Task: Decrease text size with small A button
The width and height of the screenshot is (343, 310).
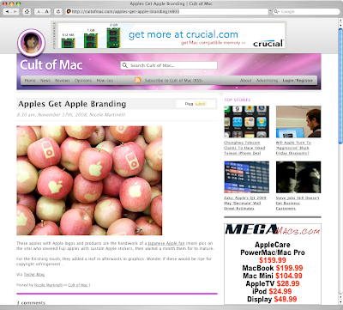Action: click(39, 12)
